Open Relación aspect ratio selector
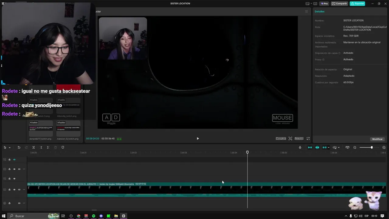Image resolution: width=389 pixels, height=219 pixels. [x=299, y=138]
